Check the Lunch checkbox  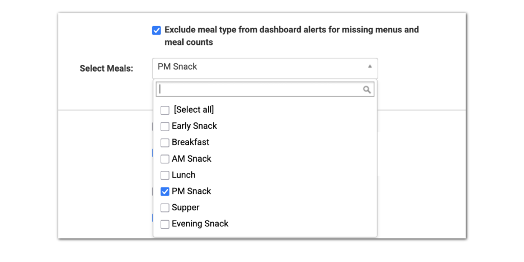pyautogui.click(x=165, y=176)
